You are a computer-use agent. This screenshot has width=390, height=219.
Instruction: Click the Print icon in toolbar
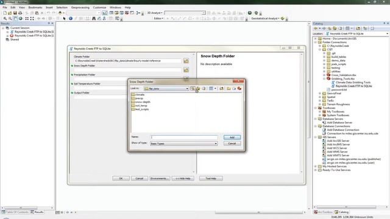[x=20, y=13]
